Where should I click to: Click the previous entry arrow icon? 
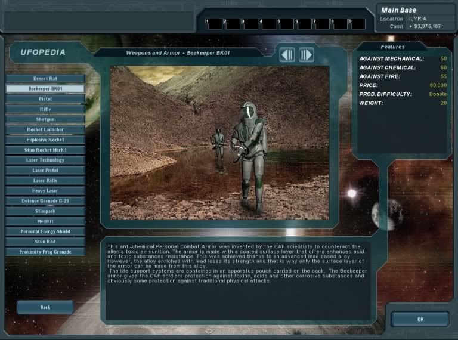pyautogui.click(x=287, y=55)
